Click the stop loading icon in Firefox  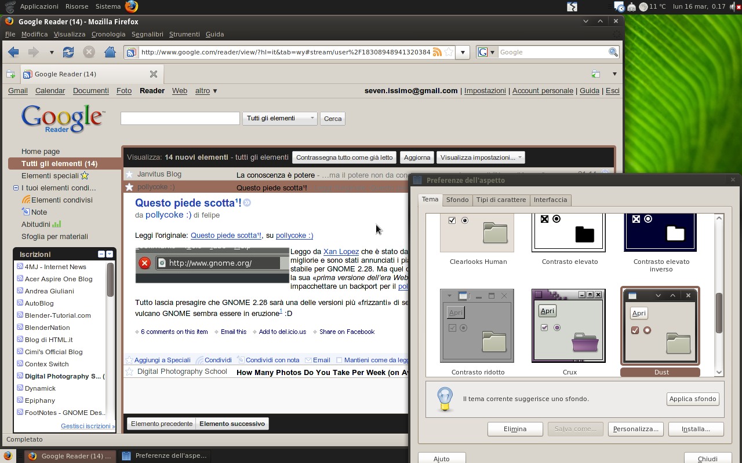tap(89, 52)
